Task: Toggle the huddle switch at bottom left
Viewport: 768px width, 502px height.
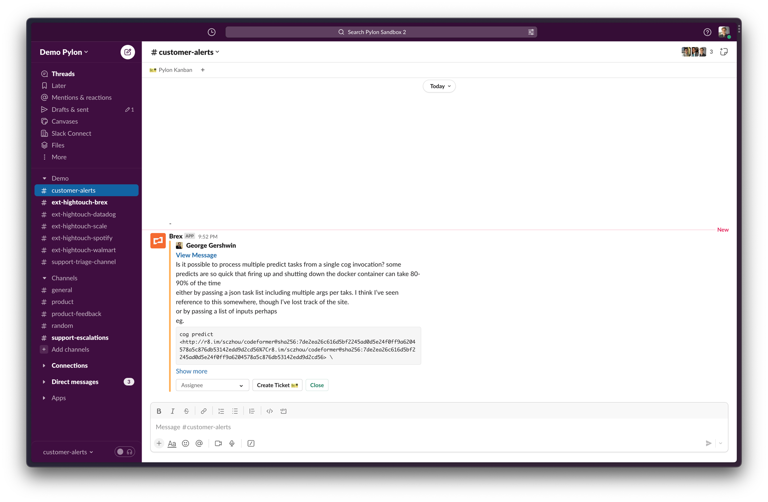Action: 124,452
